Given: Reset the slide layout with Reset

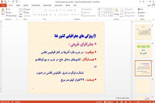Looking at the screenshot, I should (26, 13).
